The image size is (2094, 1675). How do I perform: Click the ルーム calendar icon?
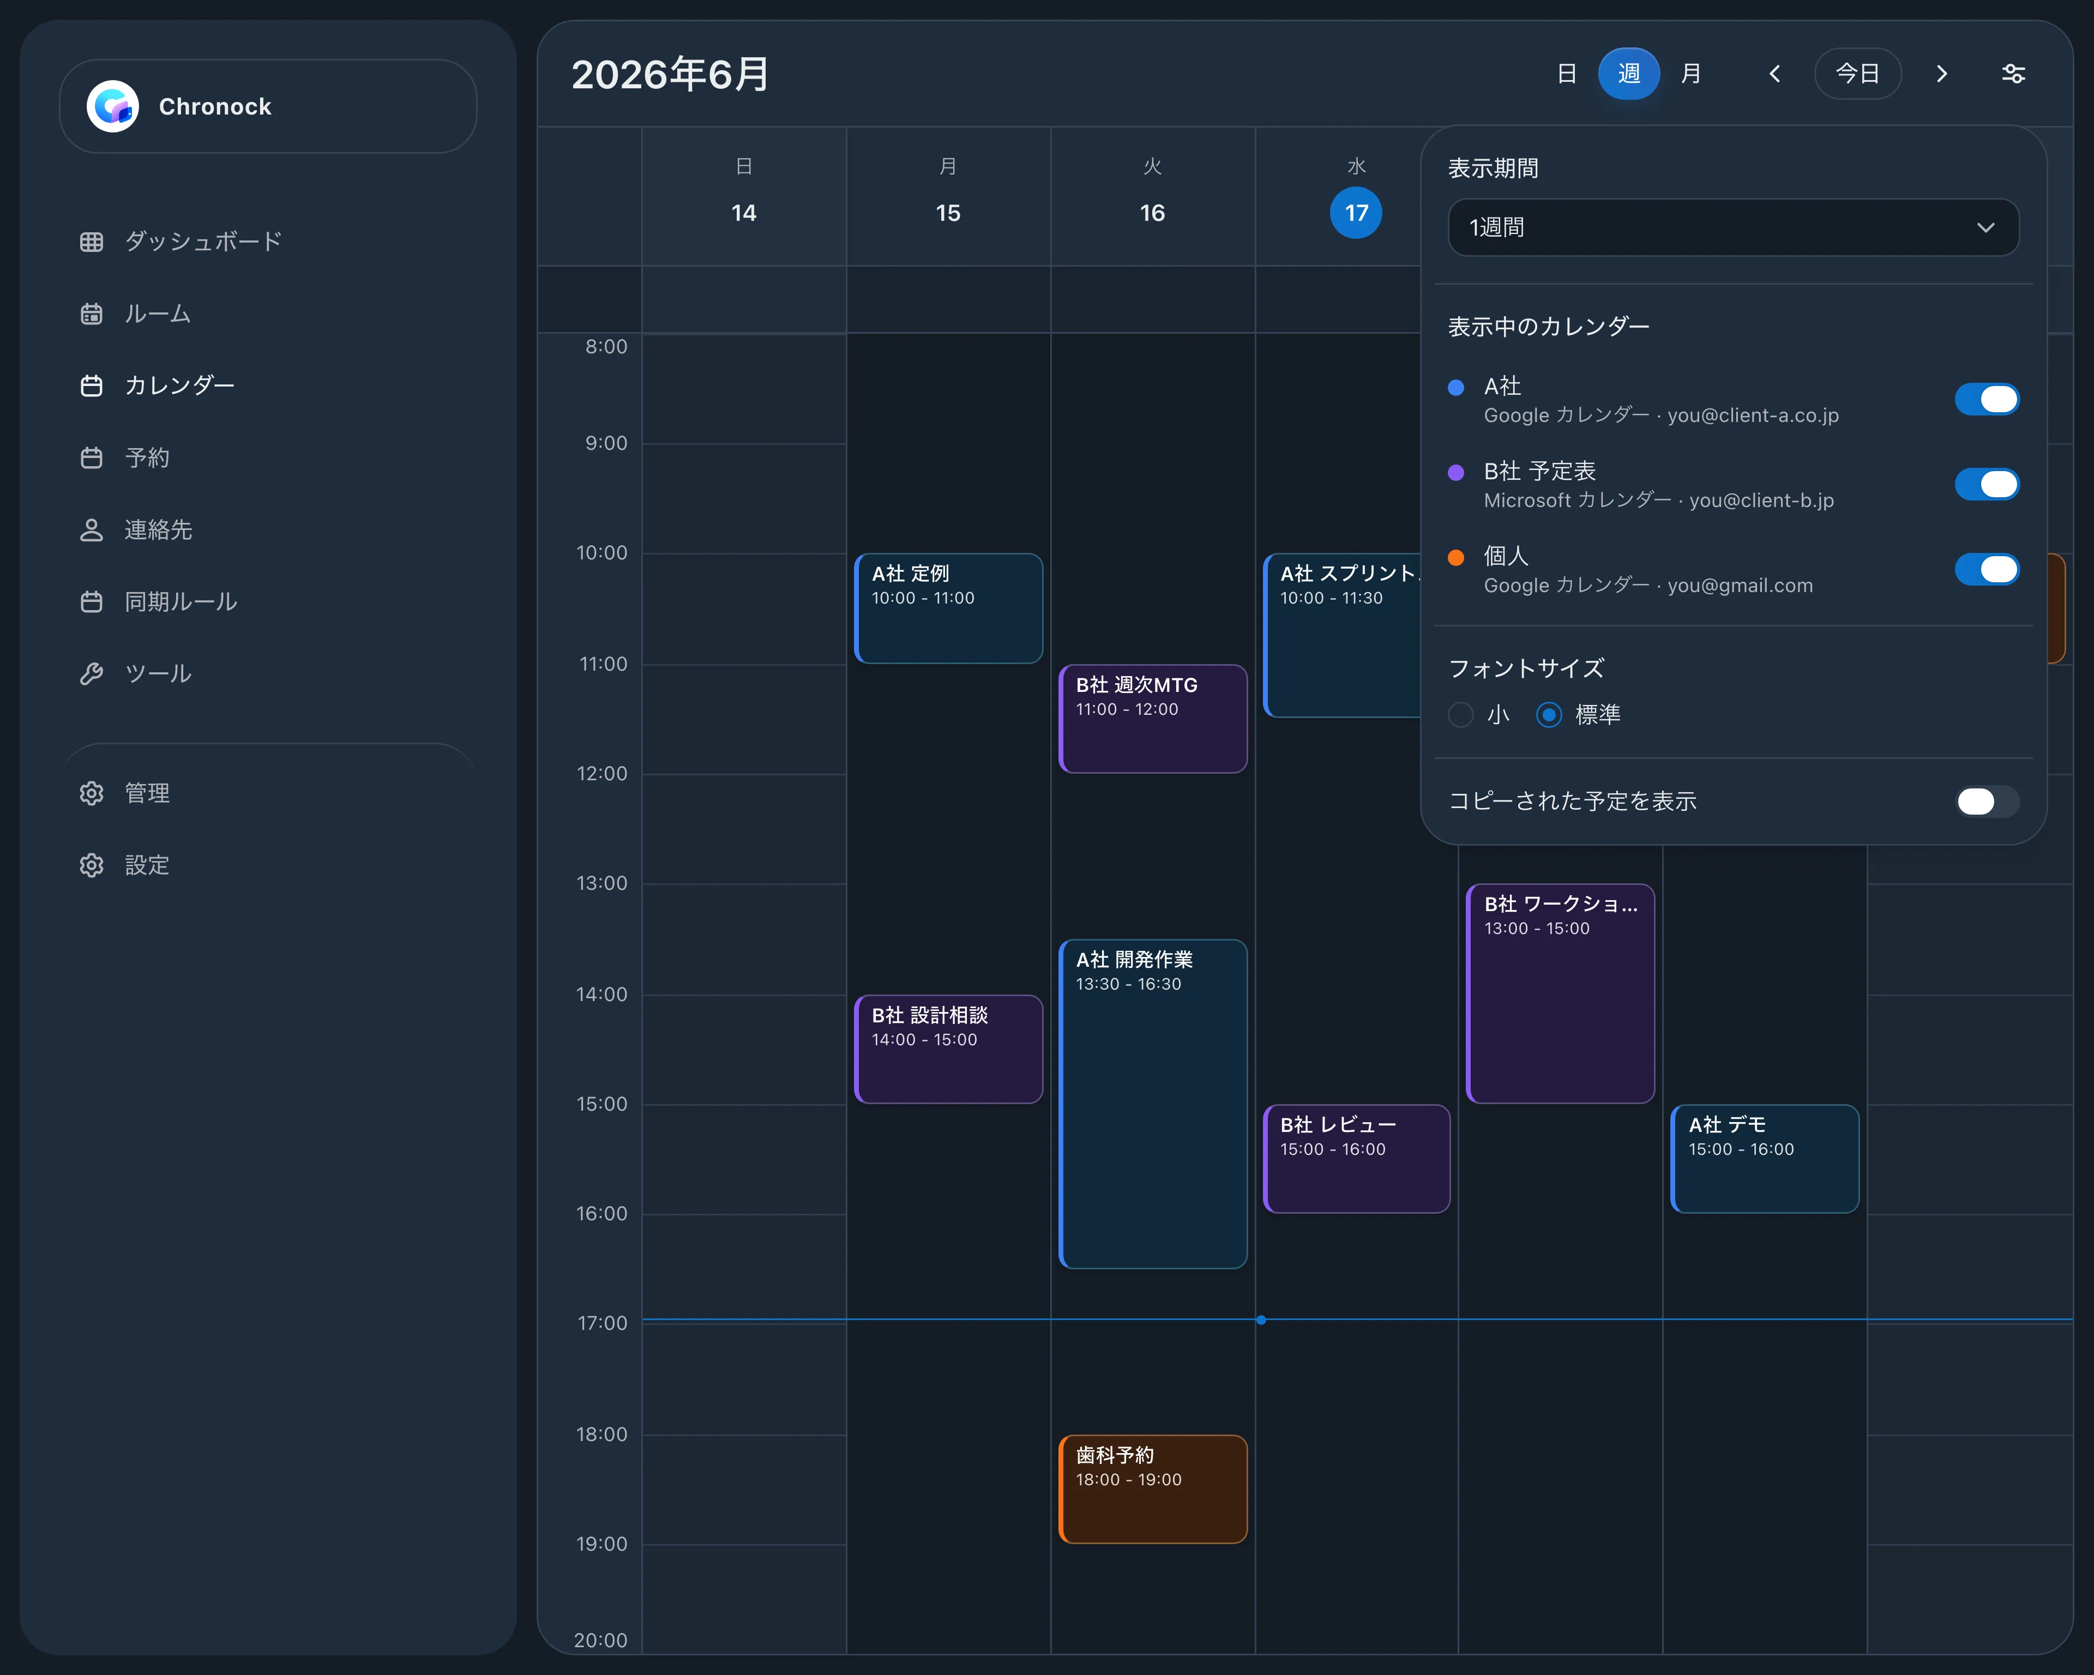coord(91,314)
